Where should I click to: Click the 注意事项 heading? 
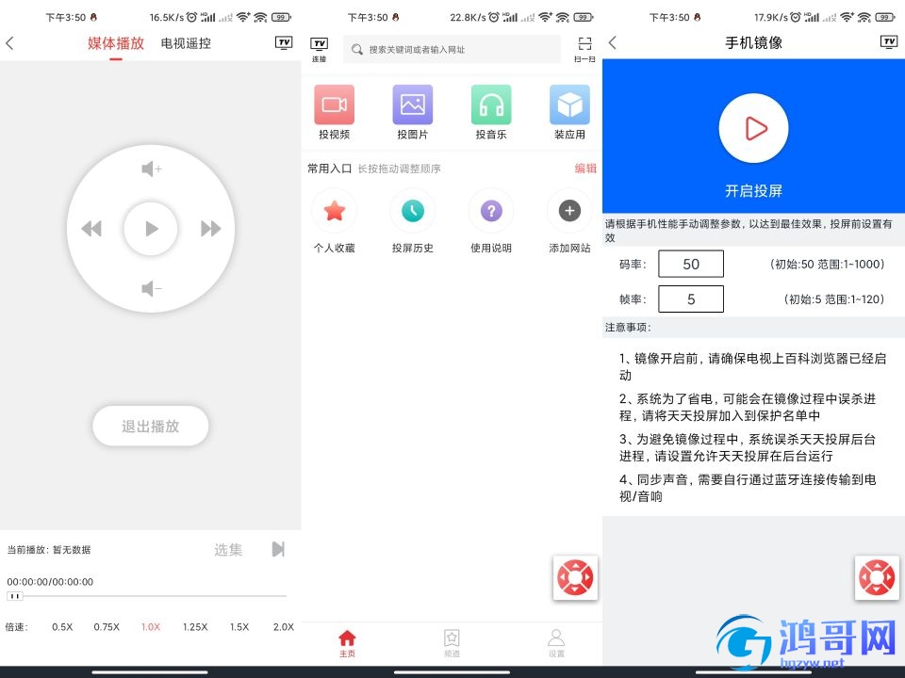click(629, 328)
